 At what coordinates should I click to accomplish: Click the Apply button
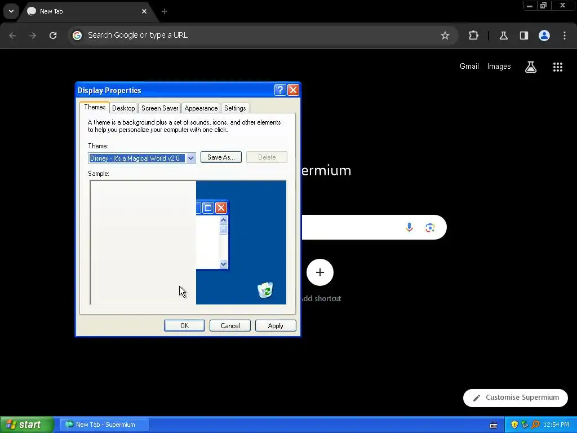(x=276, y=325)
